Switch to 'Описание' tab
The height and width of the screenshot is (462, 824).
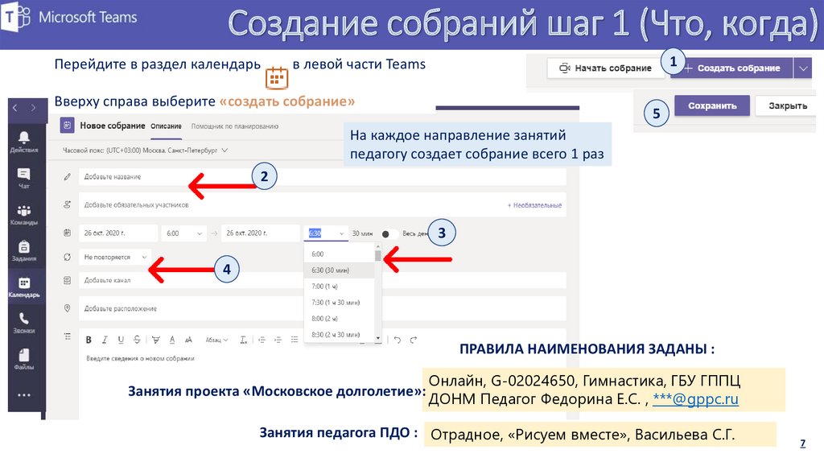pos(166,126)
